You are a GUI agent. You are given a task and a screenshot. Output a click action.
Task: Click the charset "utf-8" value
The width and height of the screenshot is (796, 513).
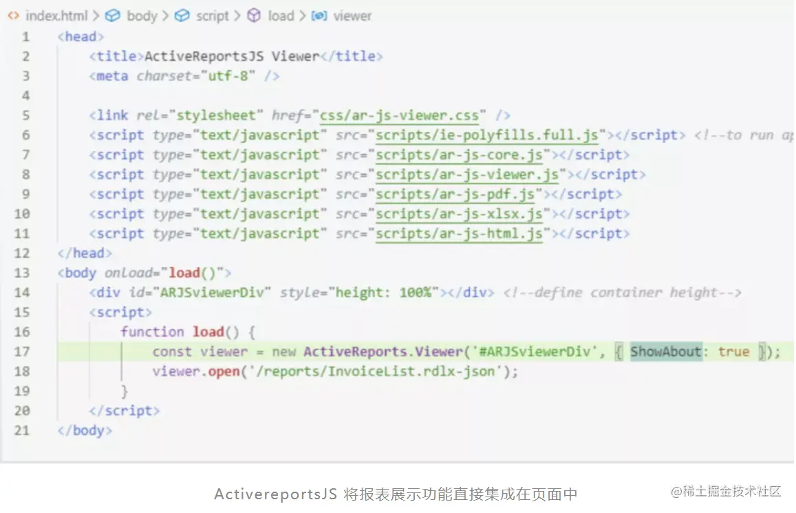tap(228, 76)
